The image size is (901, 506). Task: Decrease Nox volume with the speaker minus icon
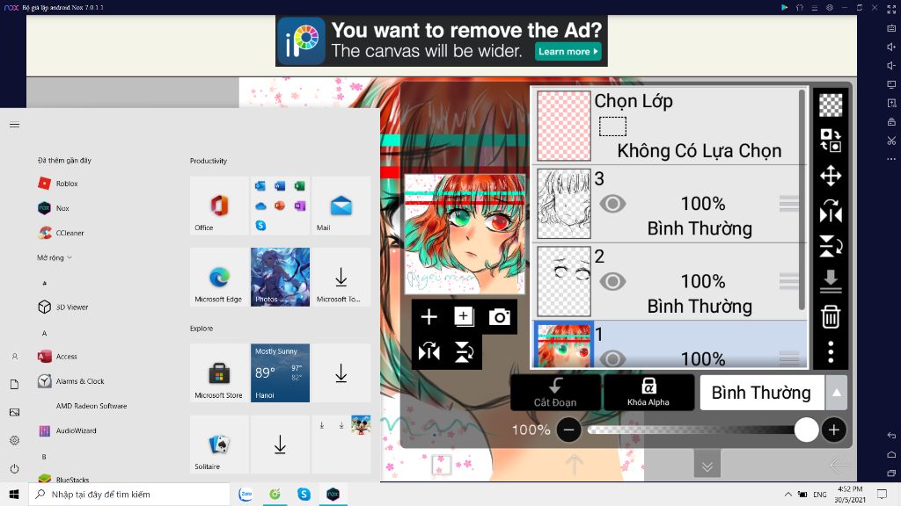click(891, 65)
